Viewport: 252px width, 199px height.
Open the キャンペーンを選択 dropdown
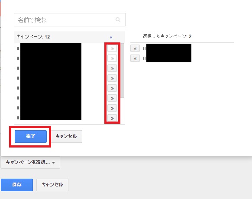(30, 162)
